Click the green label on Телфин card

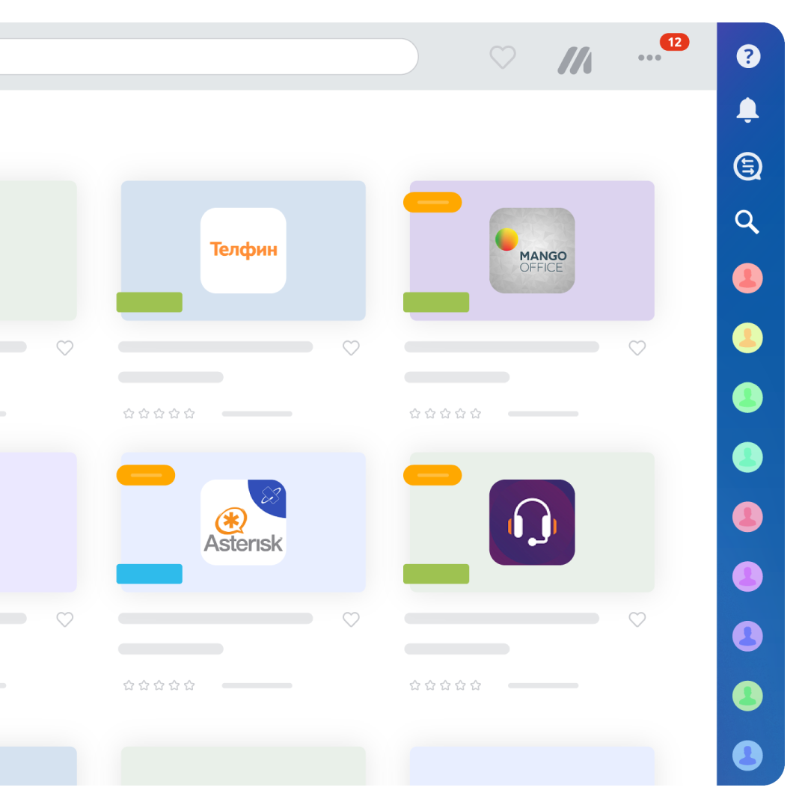(150, 302)
